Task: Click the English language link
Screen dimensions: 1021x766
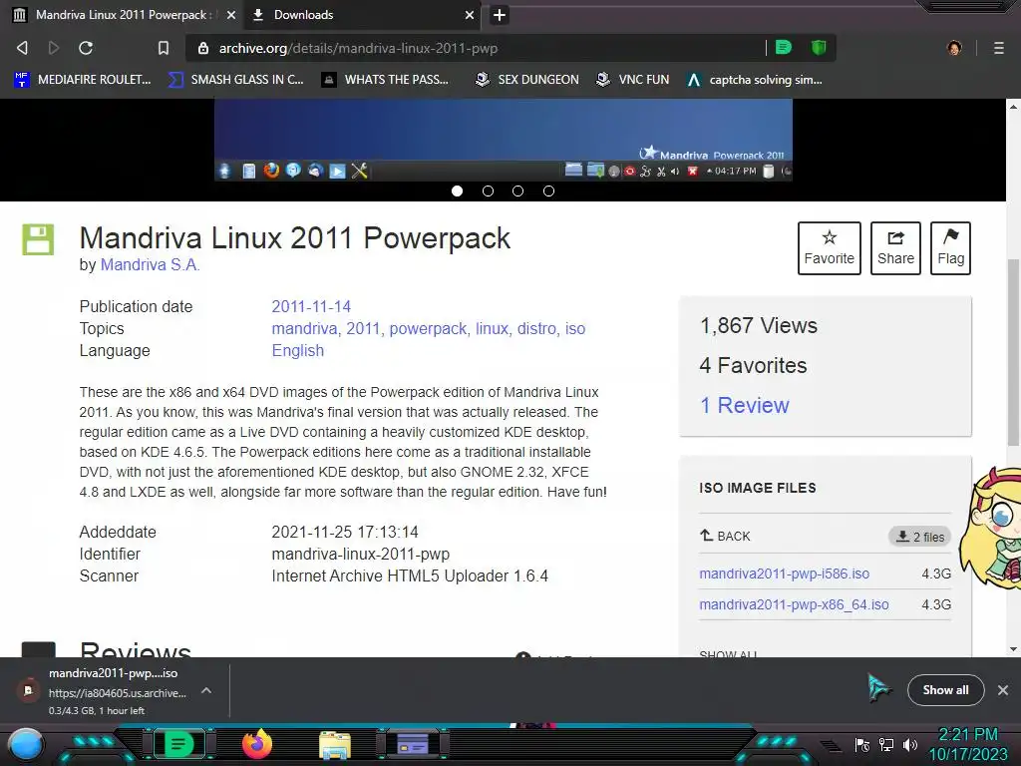Action: click(297, 350)
